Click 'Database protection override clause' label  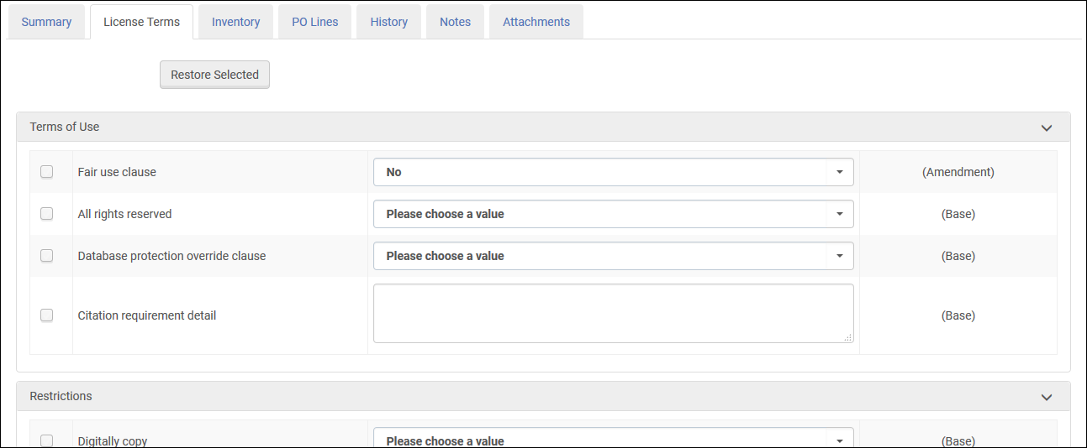(171, 256)
